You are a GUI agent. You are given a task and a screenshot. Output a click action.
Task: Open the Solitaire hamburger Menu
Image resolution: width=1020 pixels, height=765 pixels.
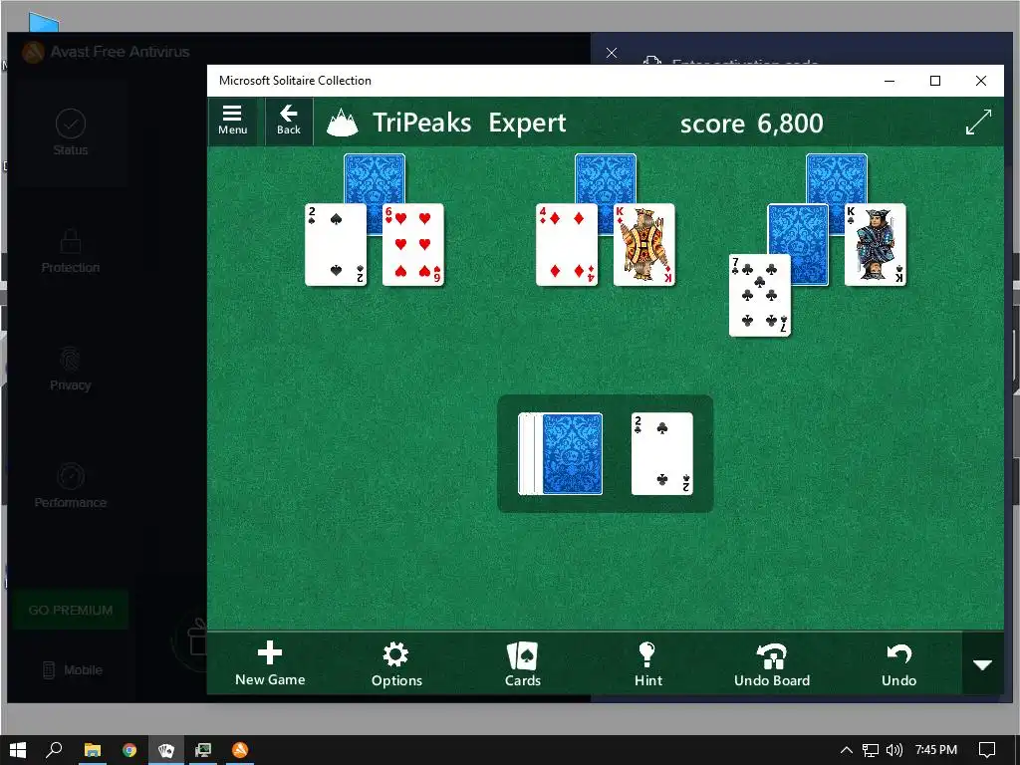click(x=232, y=121)
